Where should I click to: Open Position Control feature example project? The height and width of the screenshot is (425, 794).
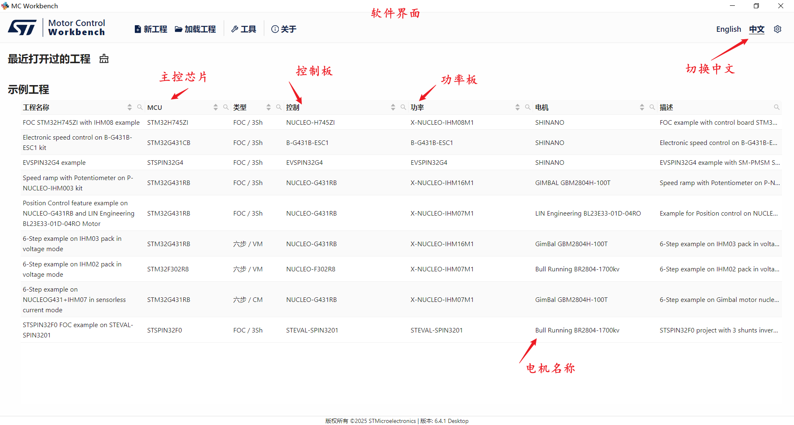[79, 214]
